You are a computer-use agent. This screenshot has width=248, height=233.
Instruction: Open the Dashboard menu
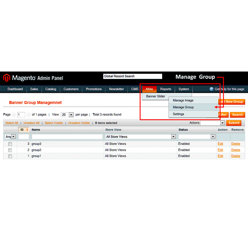15,89
